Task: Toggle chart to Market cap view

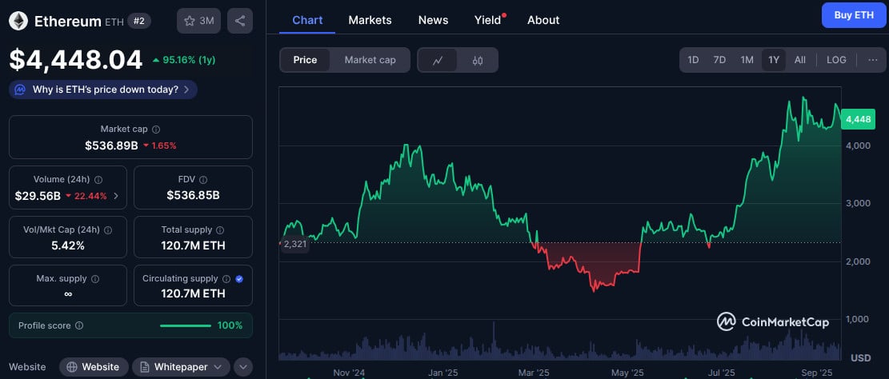Action: point(370,60)
